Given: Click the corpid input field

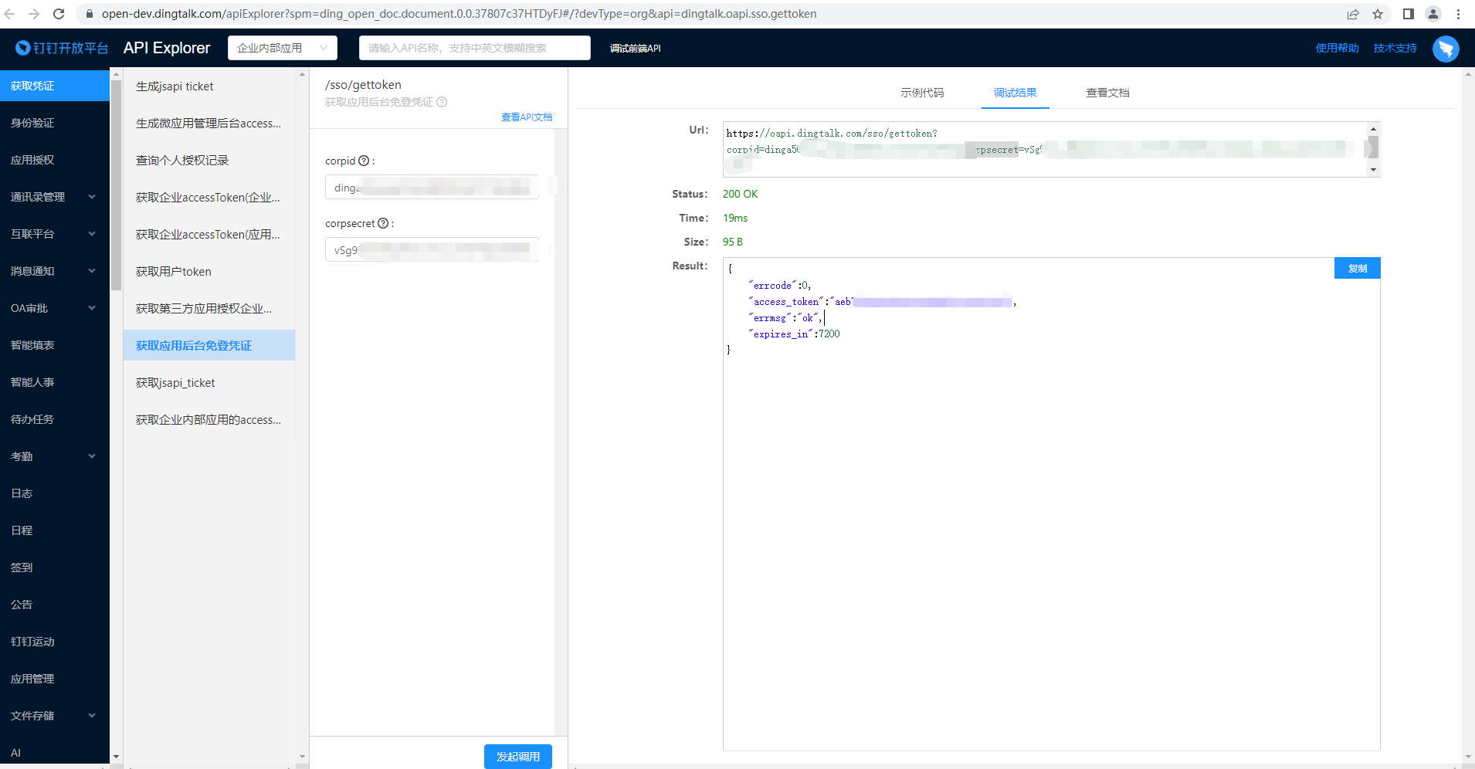Looking at the screenshot, I should coord(432,187).
